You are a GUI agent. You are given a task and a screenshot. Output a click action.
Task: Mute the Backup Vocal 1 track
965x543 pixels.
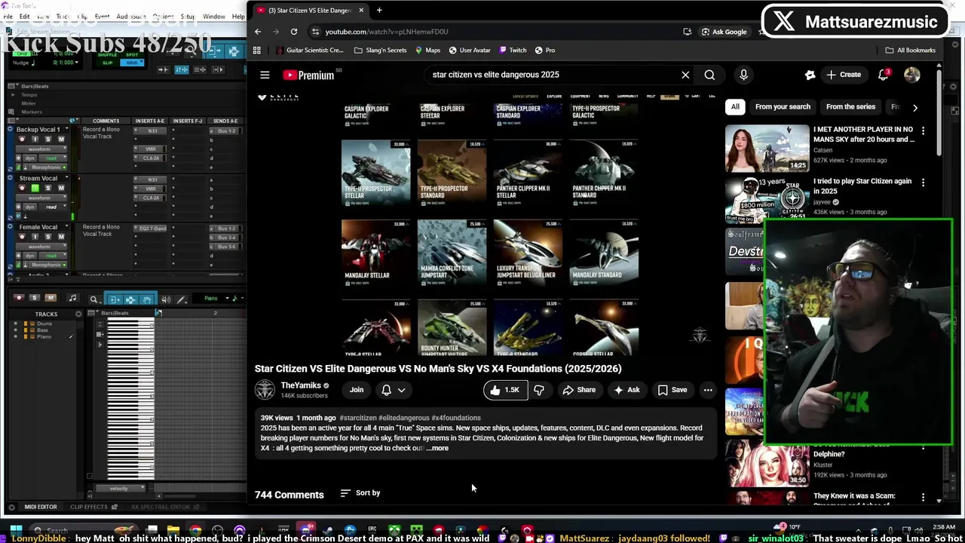tap(61, 140)
